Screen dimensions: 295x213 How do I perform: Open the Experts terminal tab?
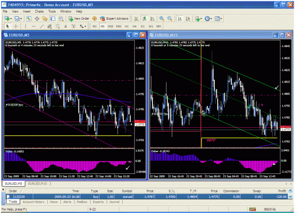click(x=98, y=202)
